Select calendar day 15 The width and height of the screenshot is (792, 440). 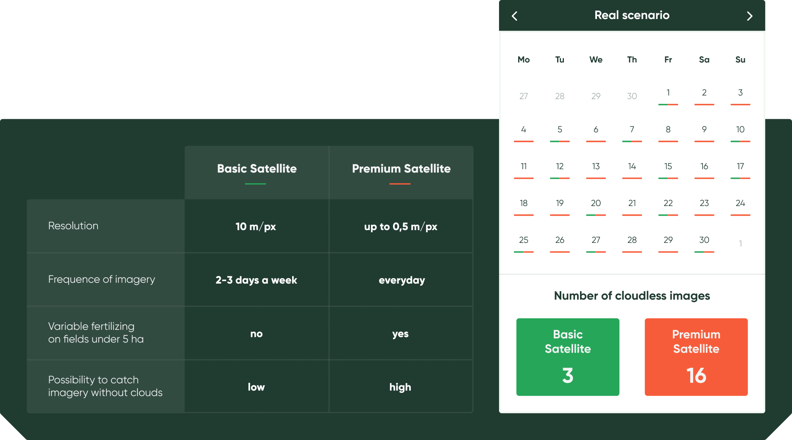668,170
